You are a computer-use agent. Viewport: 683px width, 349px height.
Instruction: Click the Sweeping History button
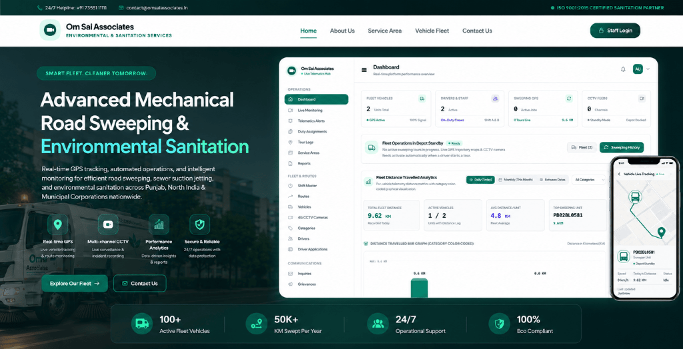point(622,147)
